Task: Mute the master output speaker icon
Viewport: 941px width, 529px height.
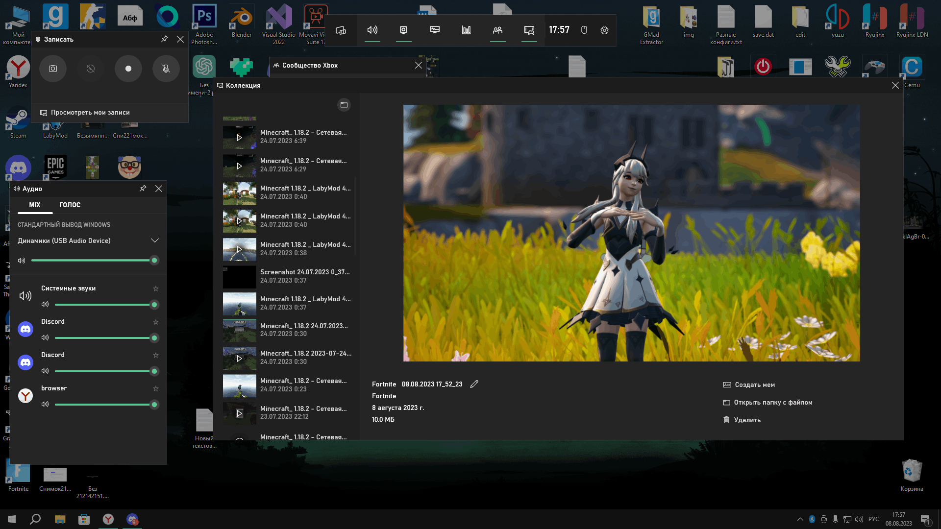Action: (x=22, y=261)
